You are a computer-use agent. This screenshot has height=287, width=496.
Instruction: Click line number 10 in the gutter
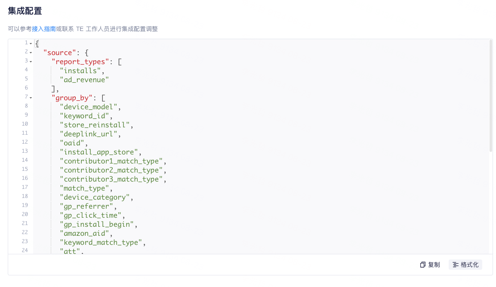[25, 124]
